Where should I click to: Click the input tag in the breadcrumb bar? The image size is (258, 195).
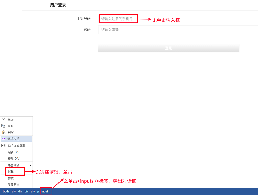(x=45, y=192)
